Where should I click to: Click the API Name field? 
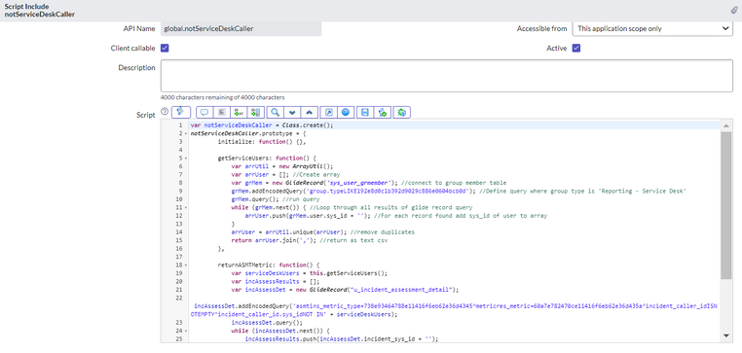coord(241,28)
